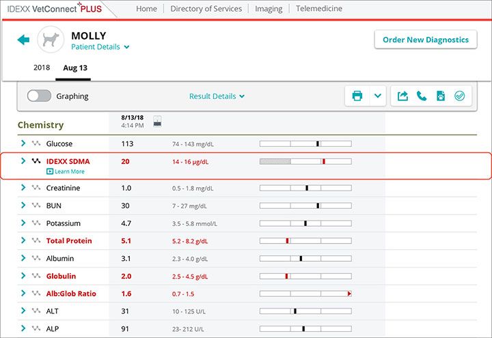
Task: Click the IDEXX VetConnect PLUS logo
Action: pos(54,8)
